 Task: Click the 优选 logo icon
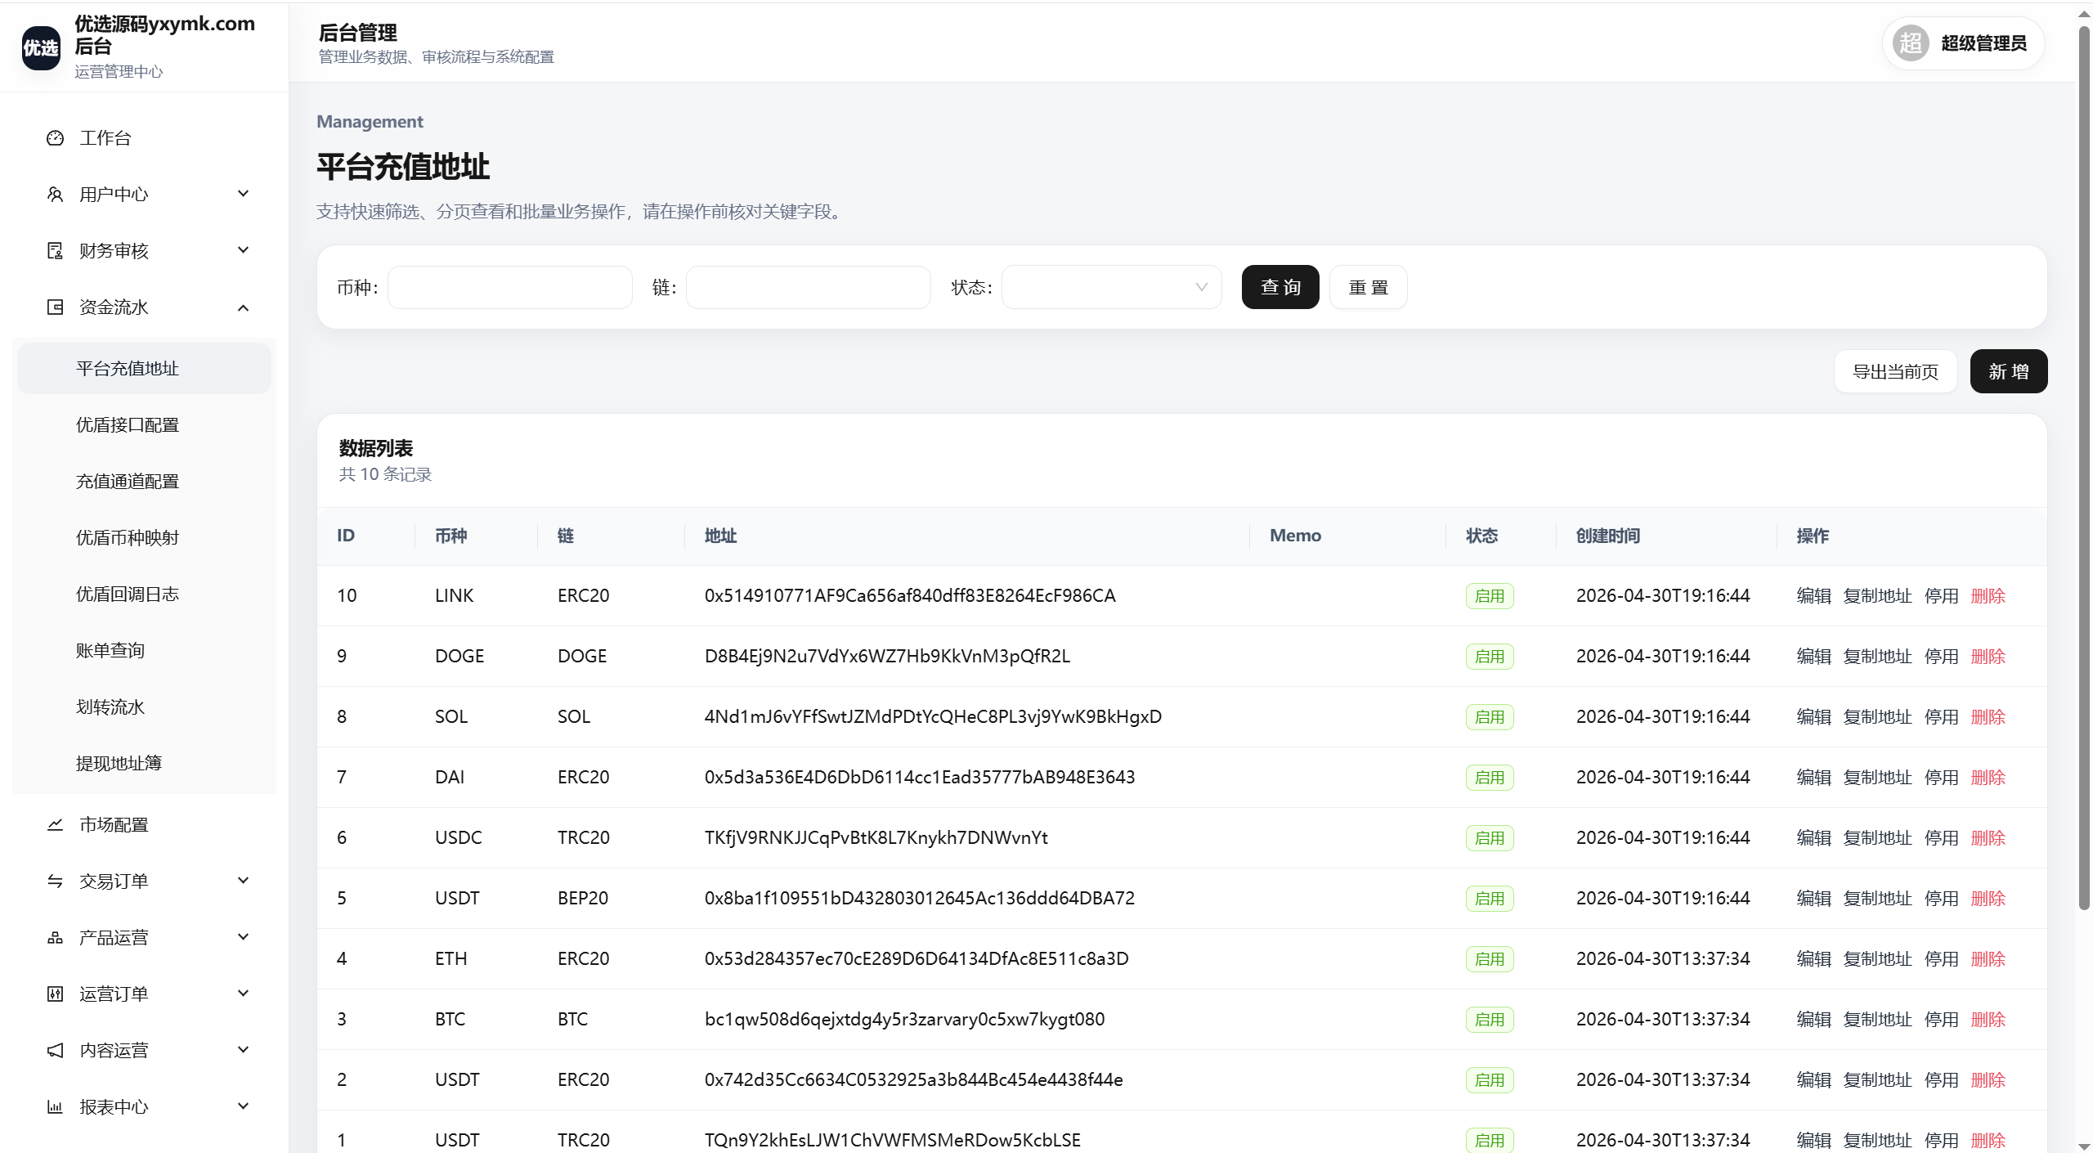click(41, 47)
